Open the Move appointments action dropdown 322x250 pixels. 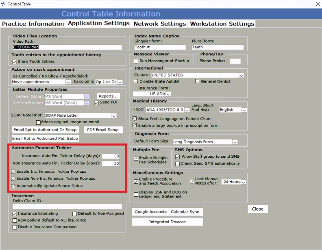pyautogui.click(x=68, y=82)
